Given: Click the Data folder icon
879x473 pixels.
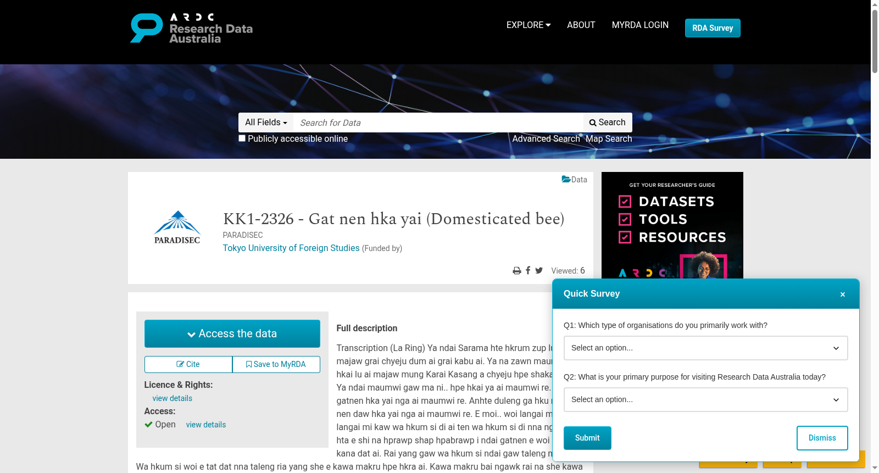Looking at the screenshot, I should point(566,179).
